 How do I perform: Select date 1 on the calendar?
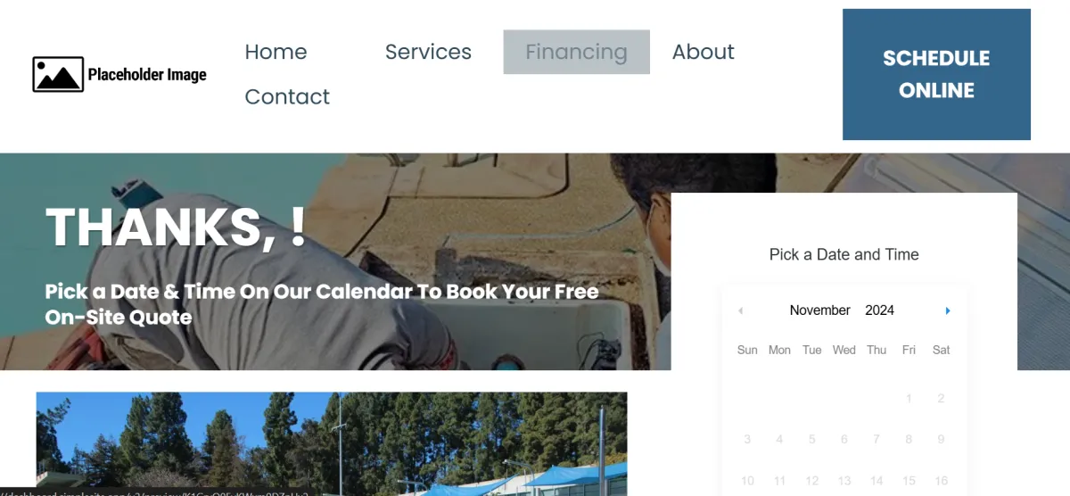[x=909, y=399]
